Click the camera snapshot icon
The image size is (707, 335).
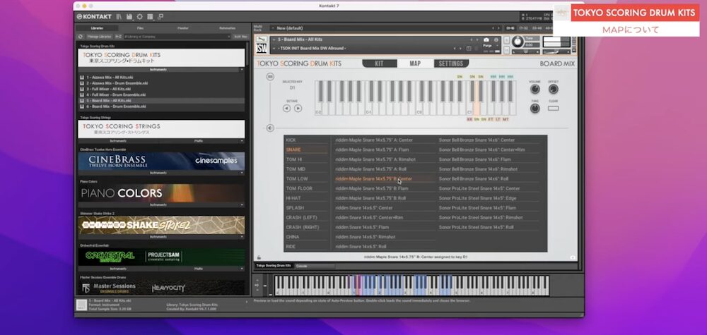pyautogui.click(x=486, y=39)
